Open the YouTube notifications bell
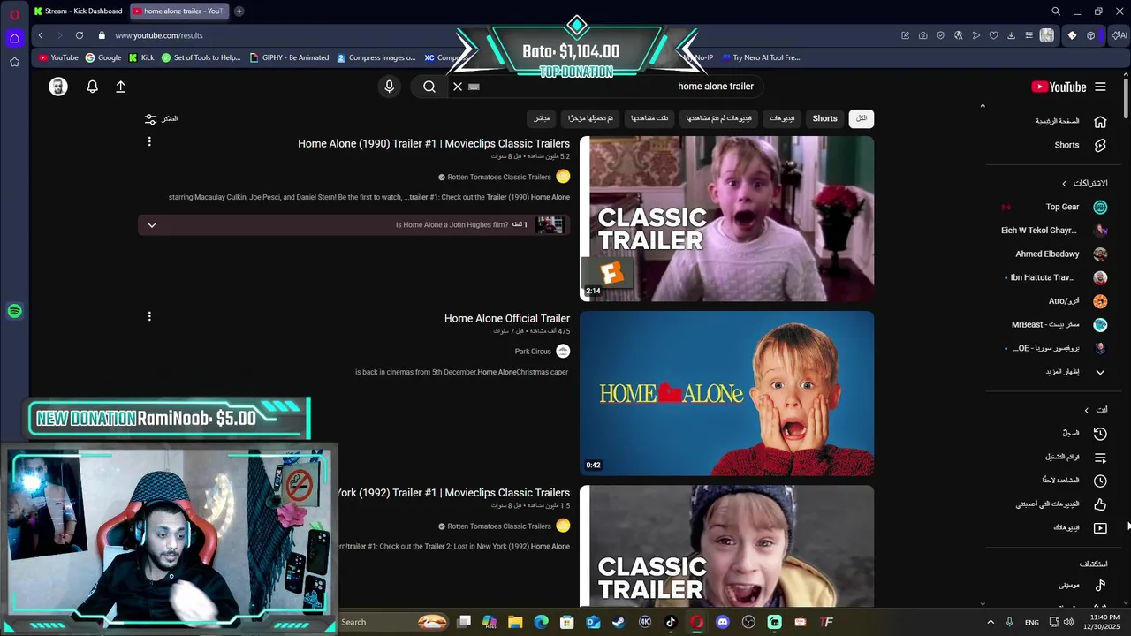Viewport: 1131px width, 636px height. click(x=92, y=87)
